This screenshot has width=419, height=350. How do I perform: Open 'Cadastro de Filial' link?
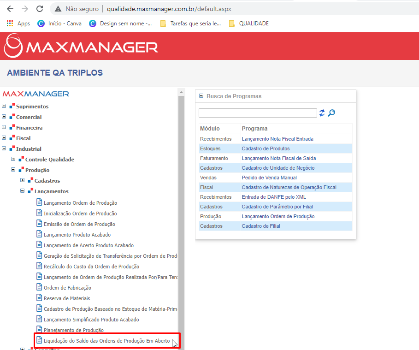(x=261, y=226)
